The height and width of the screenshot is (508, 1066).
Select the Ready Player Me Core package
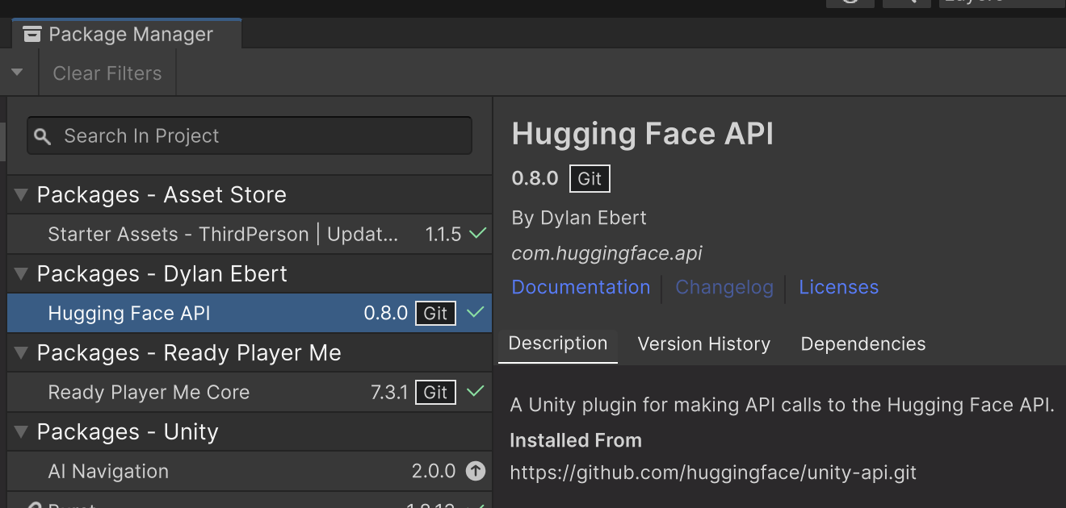coord(250,393)
